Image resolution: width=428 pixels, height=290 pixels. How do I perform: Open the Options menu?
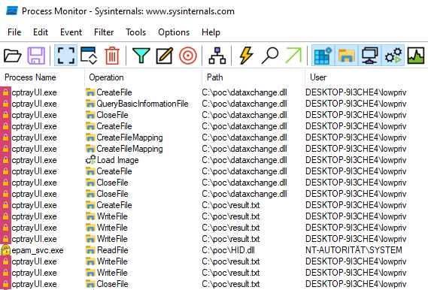(174, 32)
